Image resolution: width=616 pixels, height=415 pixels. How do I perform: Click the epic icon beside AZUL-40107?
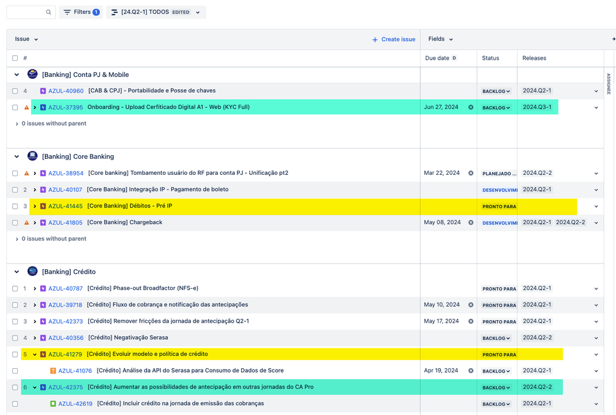click(43, 190)
